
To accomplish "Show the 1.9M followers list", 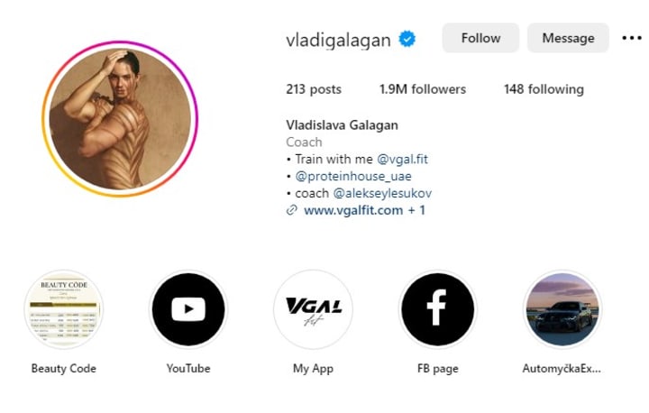I will [x=423, y=89].
